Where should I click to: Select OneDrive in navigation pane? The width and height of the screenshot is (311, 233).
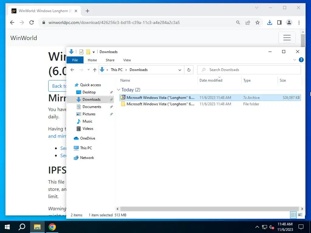(87, 138)
